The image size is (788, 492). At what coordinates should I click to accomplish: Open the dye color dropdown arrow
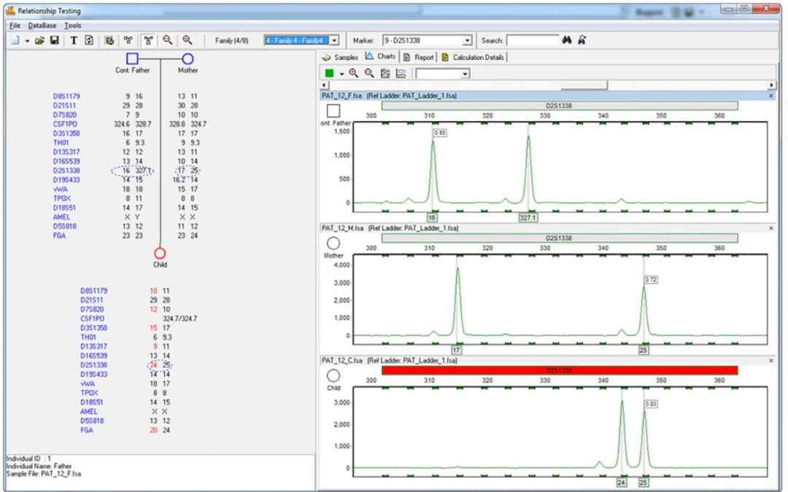[x=341, y=74]
